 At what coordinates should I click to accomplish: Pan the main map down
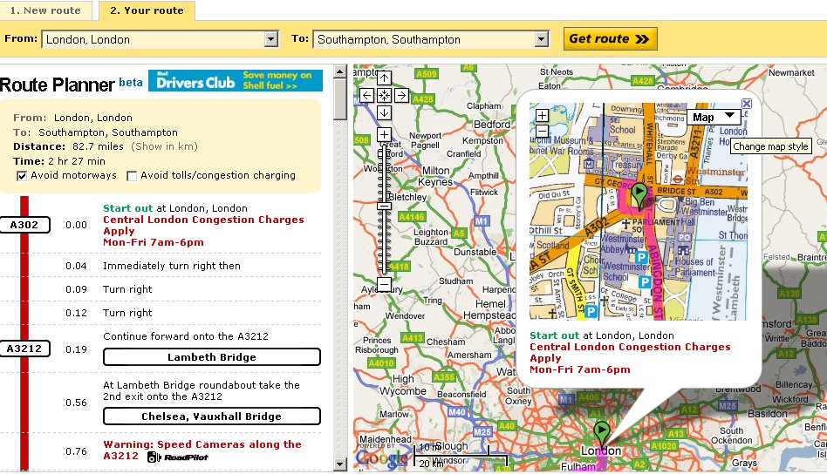click(x=384, y=112)
